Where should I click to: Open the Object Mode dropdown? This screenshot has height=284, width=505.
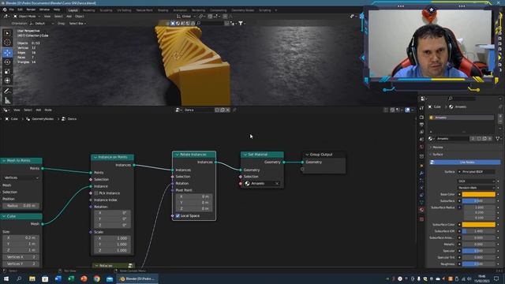click(27, 16)
